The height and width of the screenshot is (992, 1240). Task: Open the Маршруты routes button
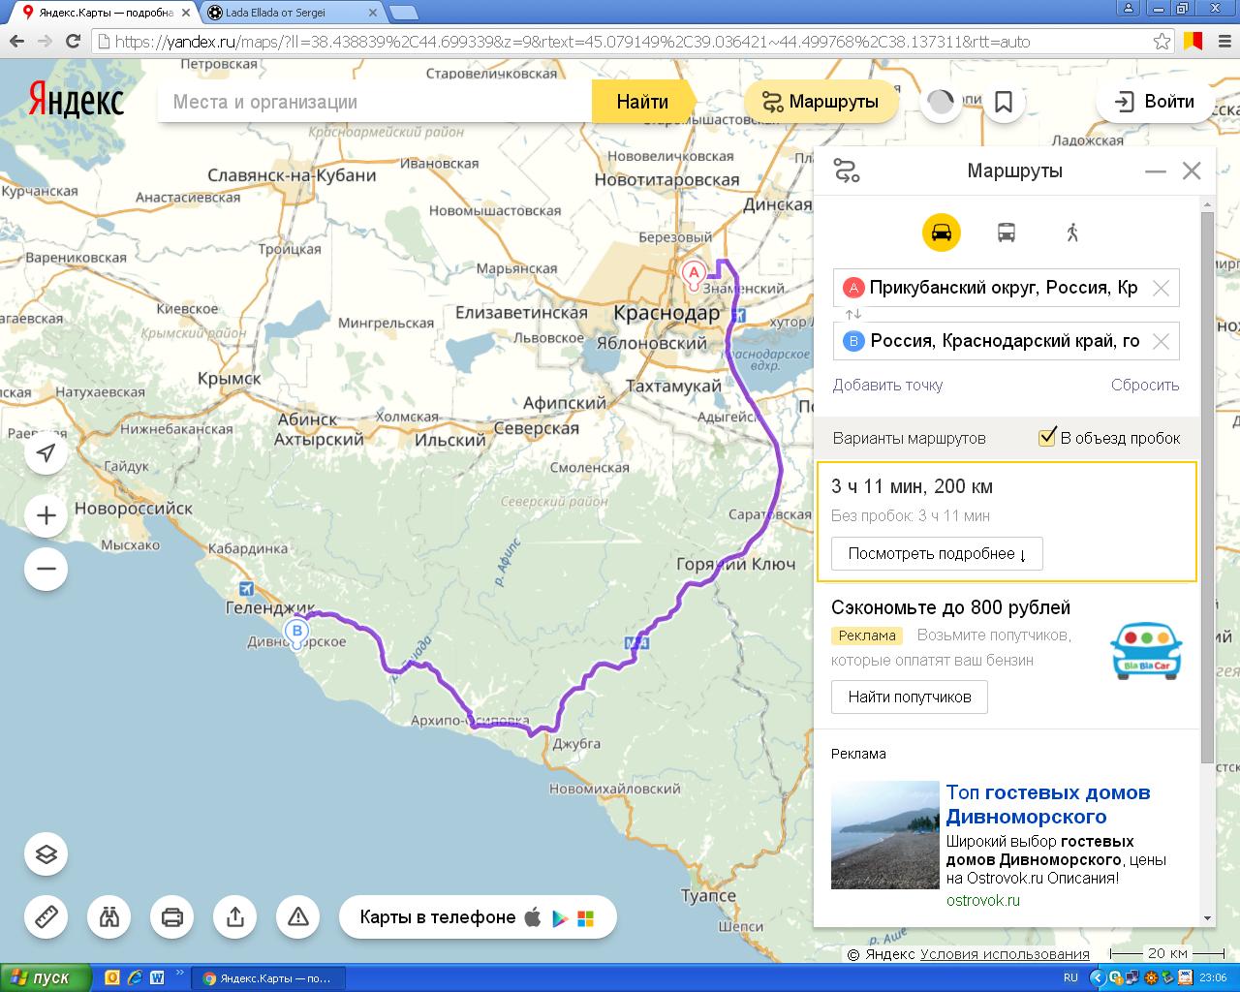click(821, 102)
